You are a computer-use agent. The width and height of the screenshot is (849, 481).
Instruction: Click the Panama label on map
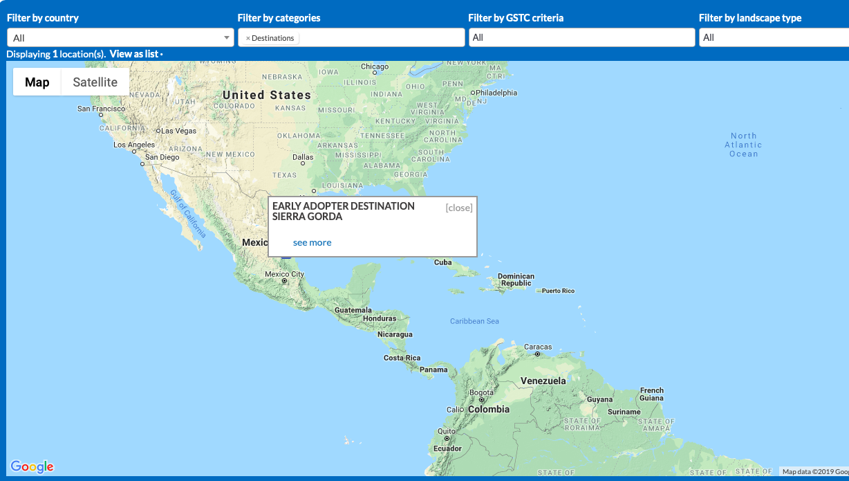tap(433, 370)
